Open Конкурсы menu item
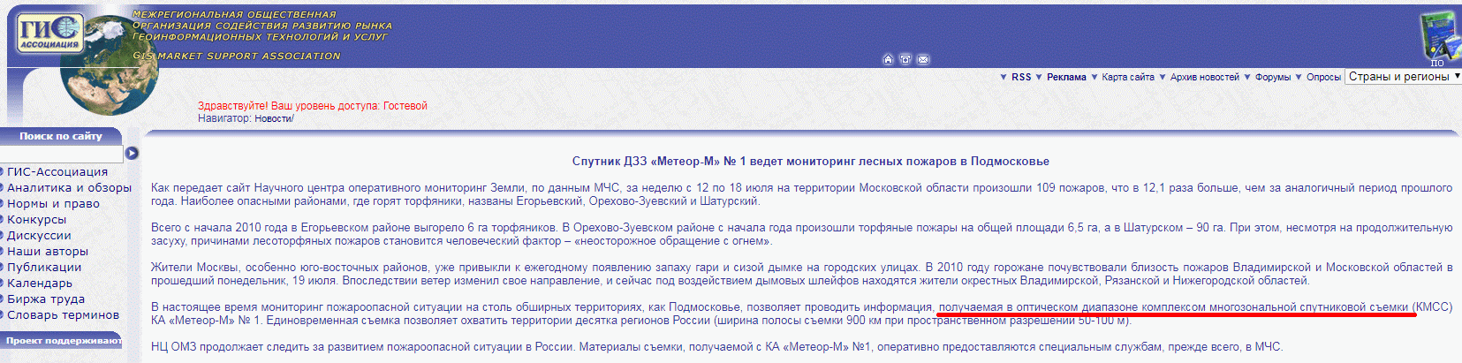This screenshot has height=363, width=1462. pos(37,219)
